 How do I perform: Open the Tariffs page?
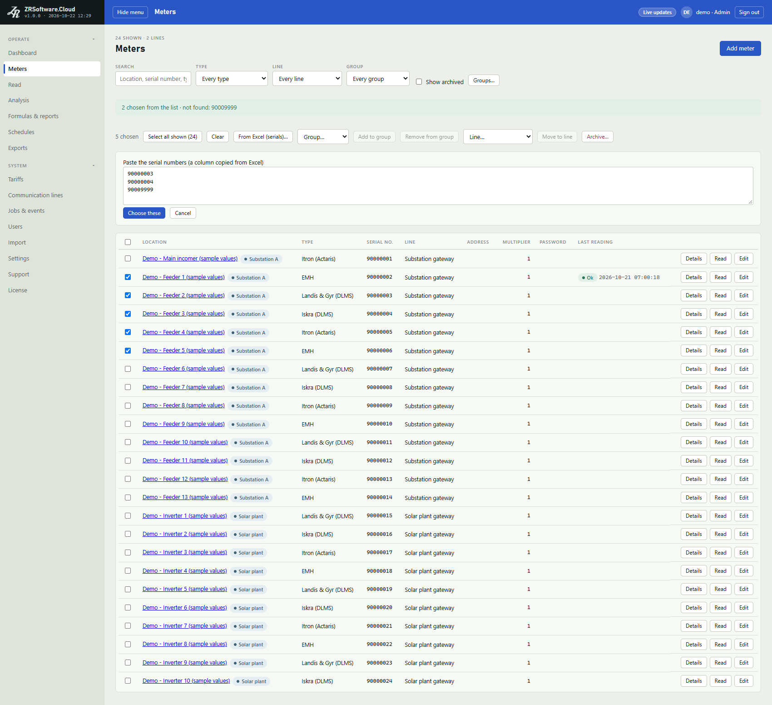click(52, 180)
